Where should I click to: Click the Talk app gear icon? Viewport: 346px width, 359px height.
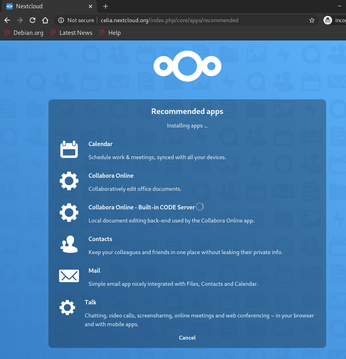(67, 308)
